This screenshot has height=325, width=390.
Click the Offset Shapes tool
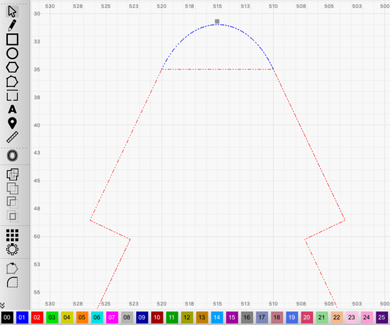coord(12,155)
